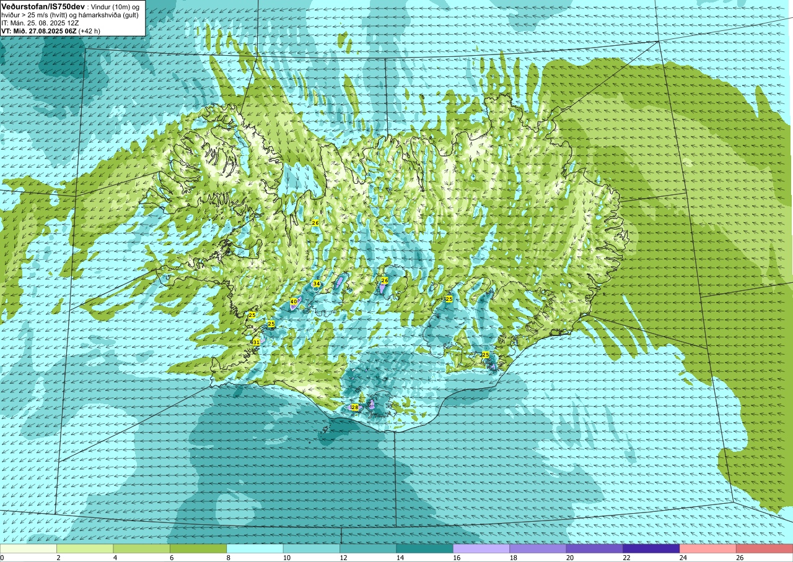The image size is (793, 562).
Task: Click the yellow gust label 40
Action: pyautogui.click(x=294, y=302)
